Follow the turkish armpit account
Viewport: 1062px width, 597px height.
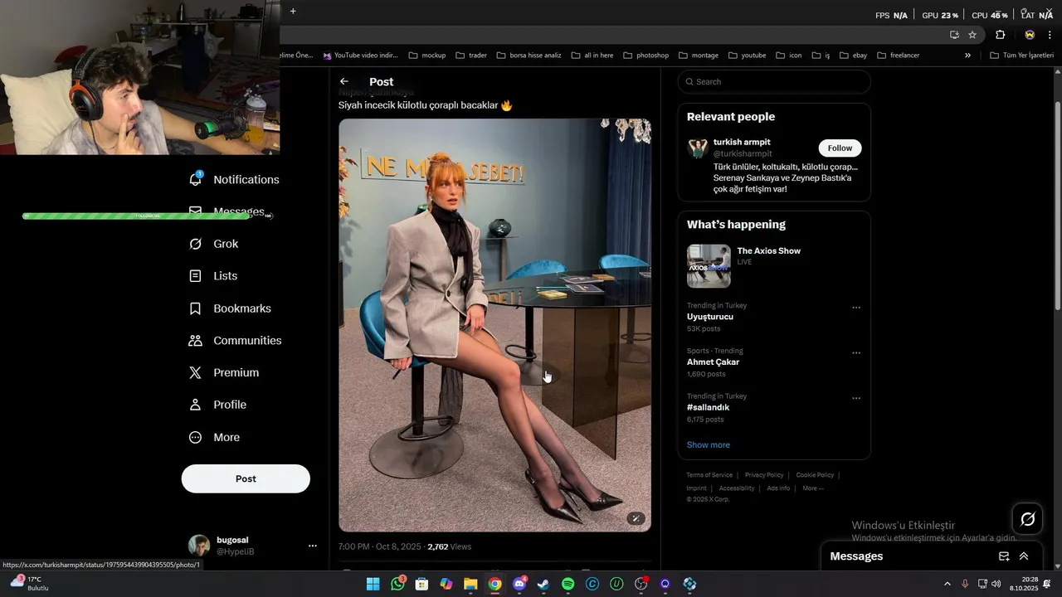click(x=840, y=148)
